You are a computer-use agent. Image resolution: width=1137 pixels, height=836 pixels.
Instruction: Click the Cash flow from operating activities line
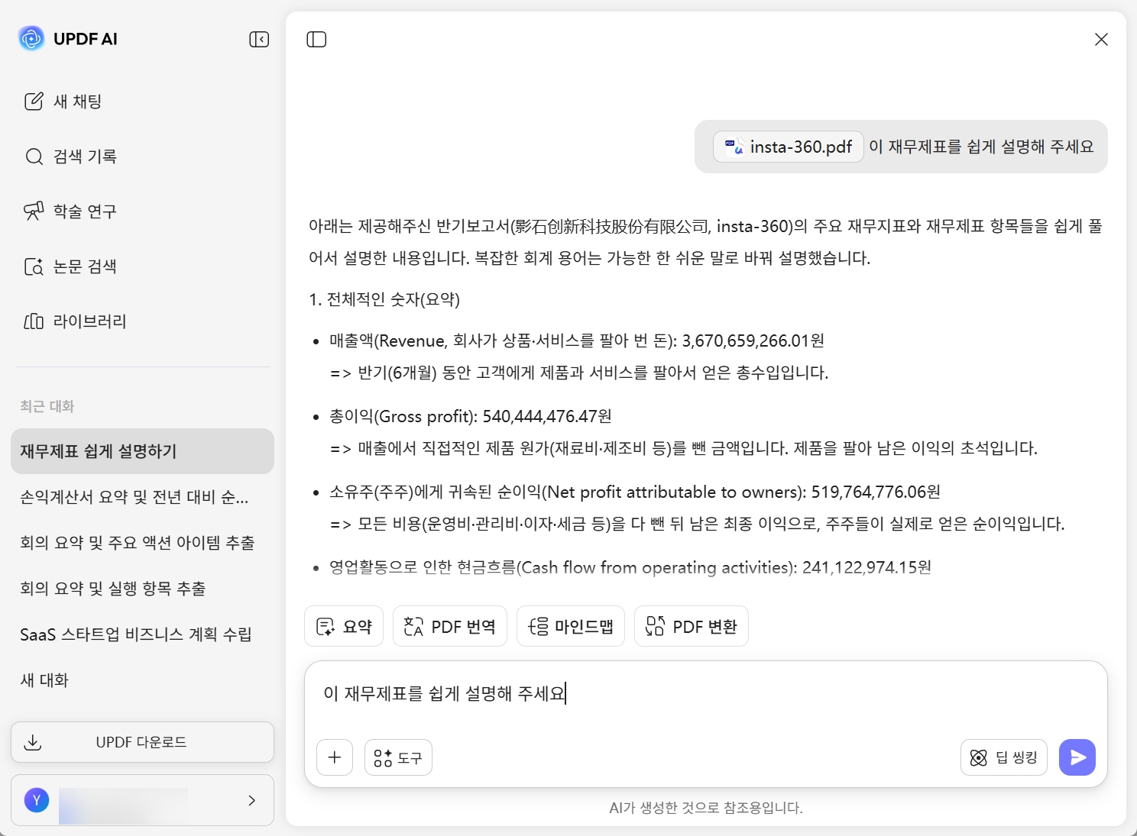click(x=630, y=567)
